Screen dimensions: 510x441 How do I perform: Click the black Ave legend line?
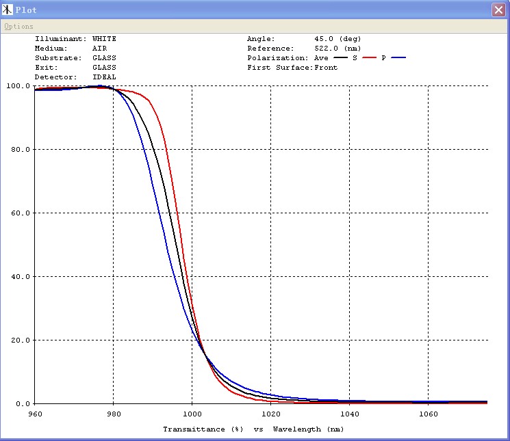point(340,58)
